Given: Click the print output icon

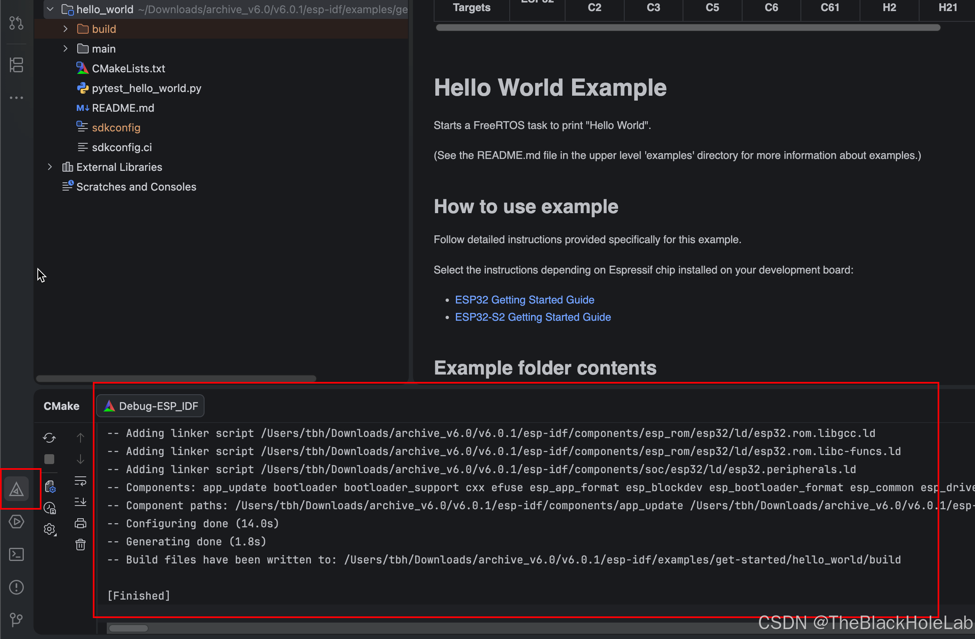Looking at the screenshot, I should click(x=80, y=523).
